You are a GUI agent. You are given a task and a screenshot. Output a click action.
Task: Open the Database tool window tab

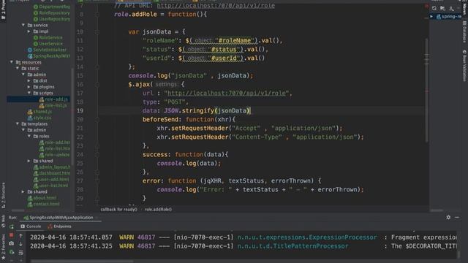point(464,32)
